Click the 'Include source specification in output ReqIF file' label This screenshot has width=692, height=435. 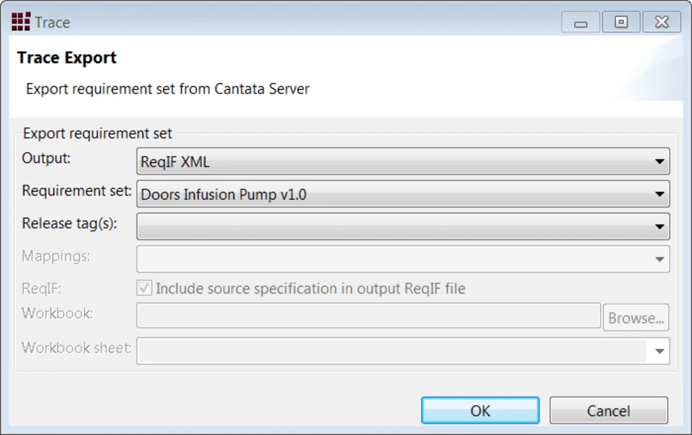tap(310, 289)
